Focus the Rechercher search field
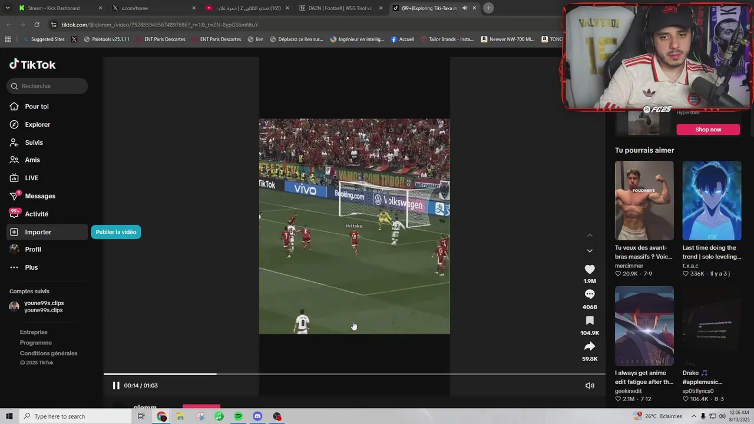 click(x=47, y=86)
